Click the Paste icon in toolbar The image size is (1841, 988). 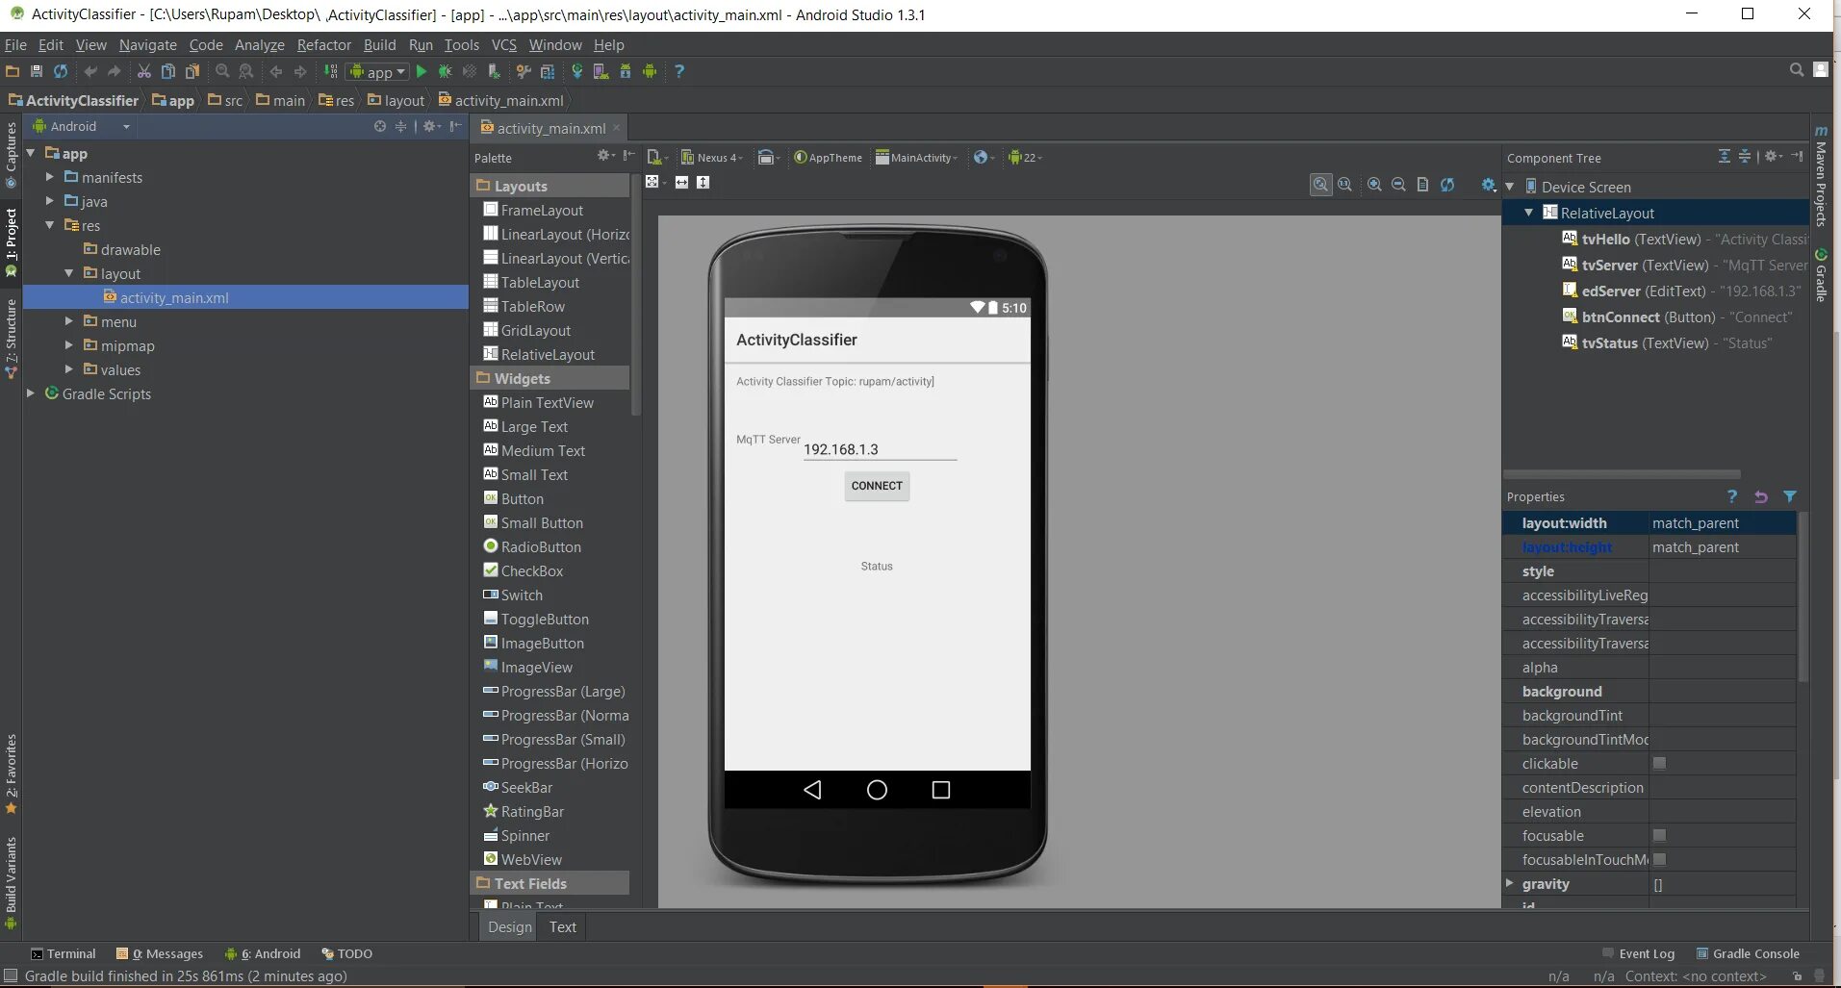point(192,71)
